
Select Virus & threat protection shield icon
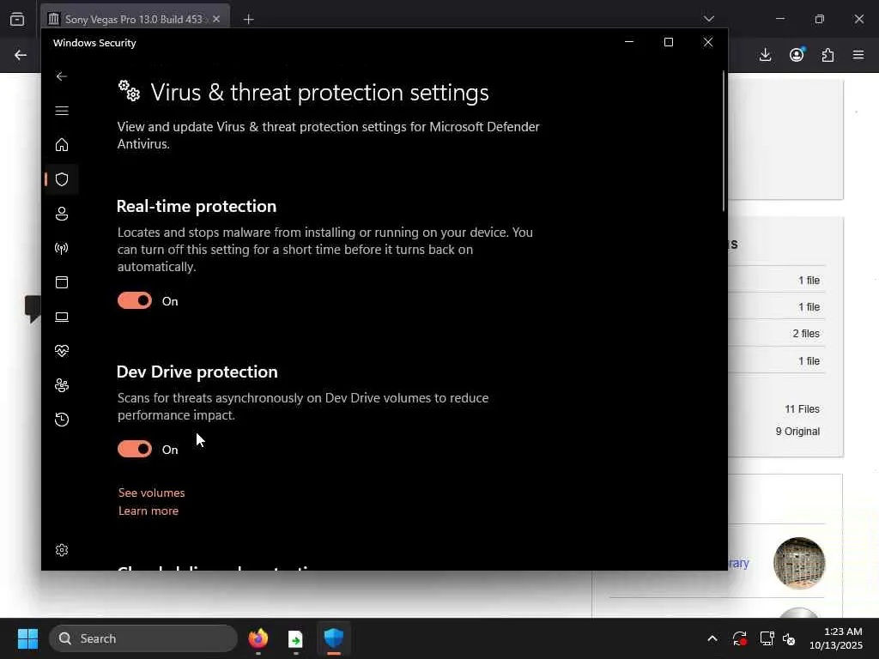62,179
